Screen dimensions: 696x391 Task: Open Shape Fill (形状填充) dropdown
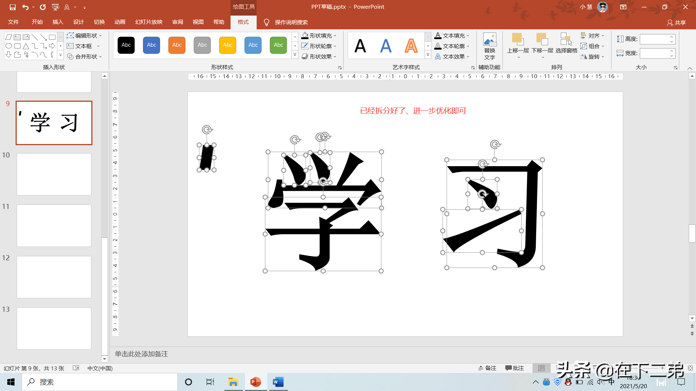click(319, 35)
